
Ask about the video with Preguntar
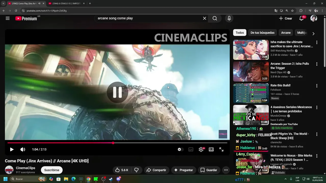183,170
